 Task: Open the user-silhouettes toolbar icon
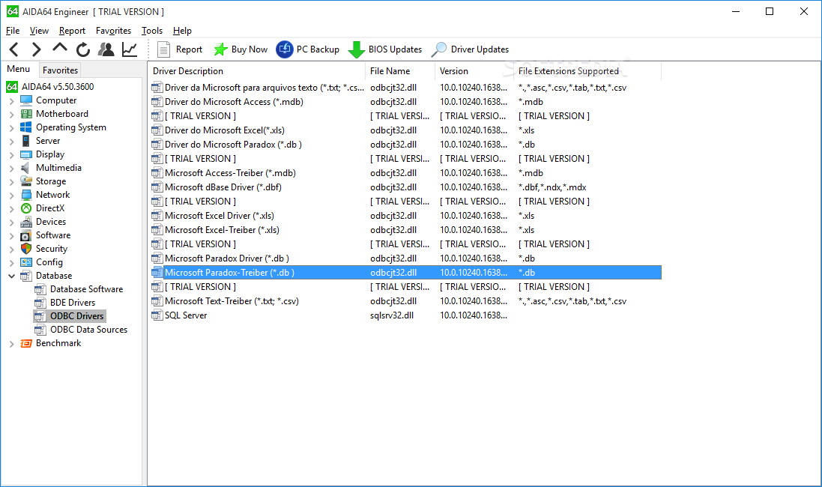point(106,49)
